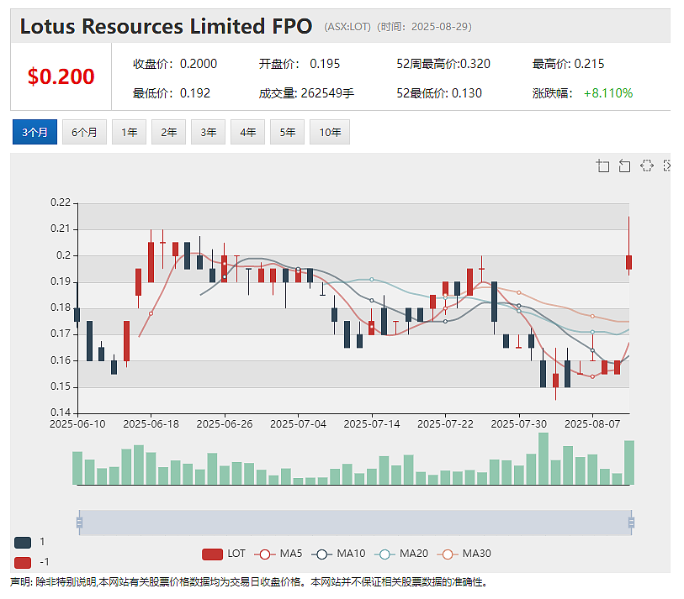This screenshot has height=599, width=684.
Task: Click the 0.22 y-axis label
Action: (61, 202)
